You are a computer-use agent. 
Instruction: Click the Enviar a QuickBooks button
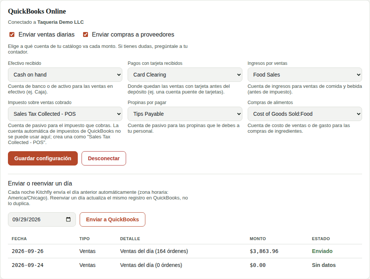click(x=113, y=219)
